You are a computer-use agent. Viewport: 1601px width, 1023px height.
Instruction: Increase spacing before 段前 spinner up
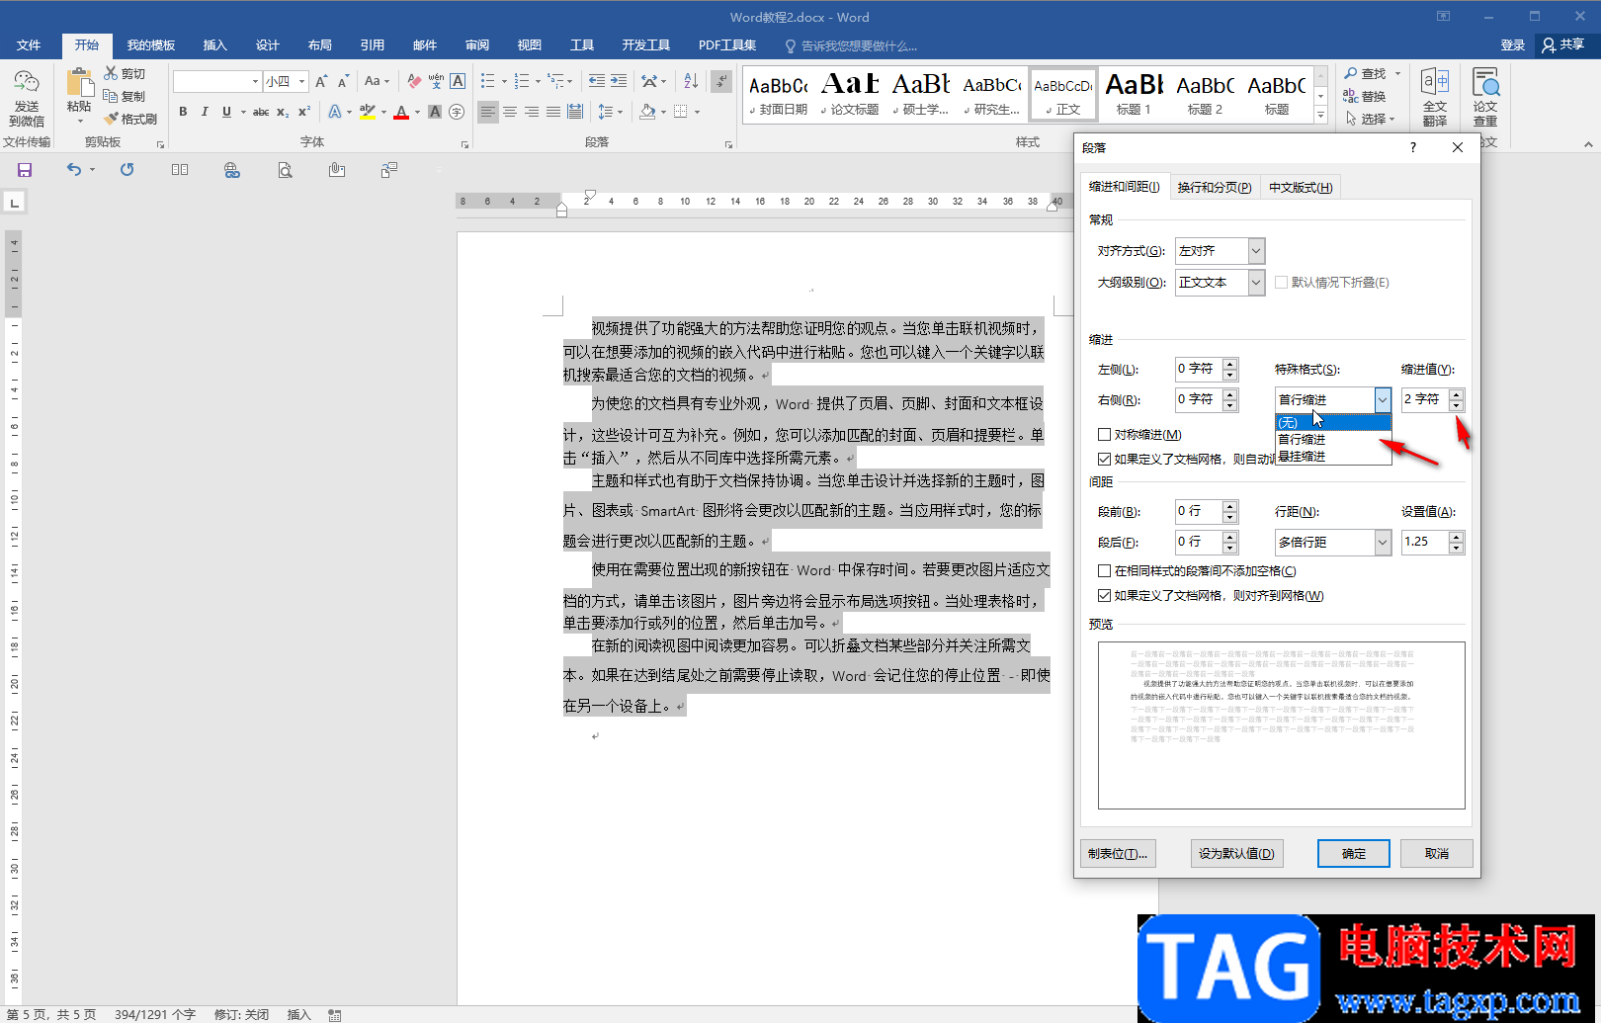tap(1229, 506)
